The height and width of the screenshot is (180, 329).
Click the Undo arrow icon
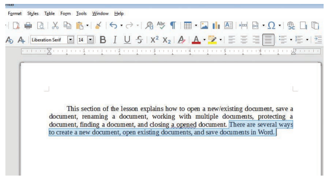[x=113, y=26]
